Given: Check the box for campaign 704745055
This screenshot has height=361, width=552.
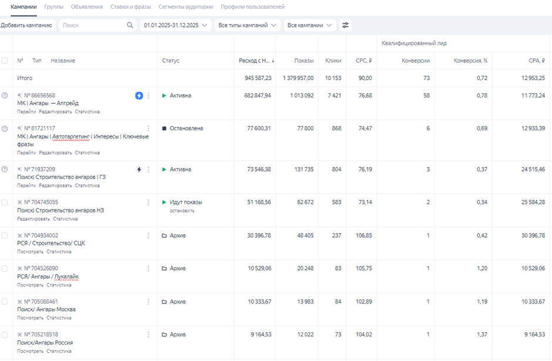Looking at the screenshot, I should pos(5,203).
